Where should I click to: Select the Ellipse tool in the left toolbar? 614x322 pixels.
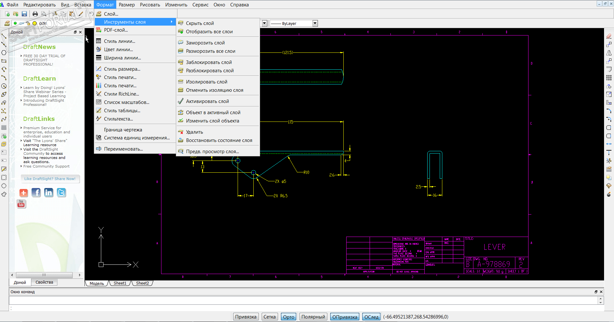pos(4,94)
